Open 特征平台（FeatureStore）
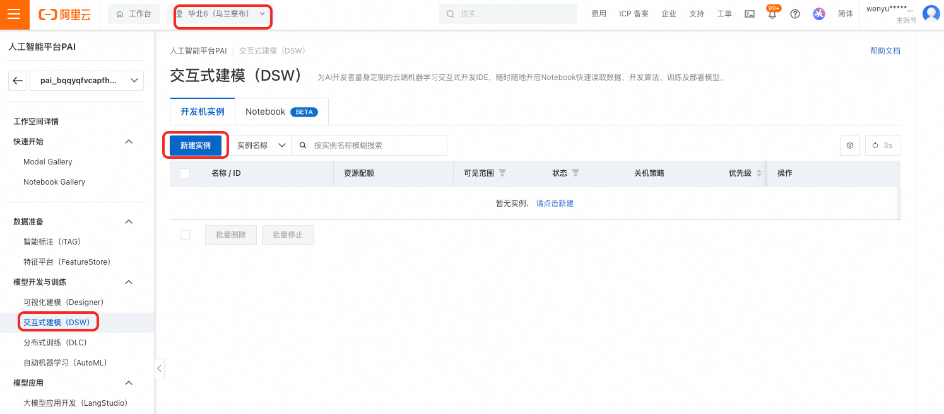Viewport: 944px width, 414px height. point(67,262)
